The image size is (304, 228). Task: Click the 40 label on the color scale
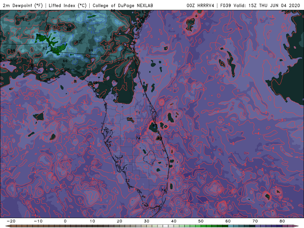coord(174,221)
